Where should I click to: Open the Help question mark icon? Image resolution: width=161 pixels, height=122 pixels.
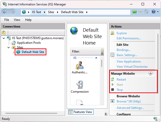tap(154, 12)
